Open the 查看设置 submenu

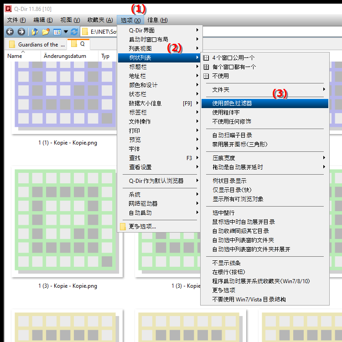pos(159,167)
